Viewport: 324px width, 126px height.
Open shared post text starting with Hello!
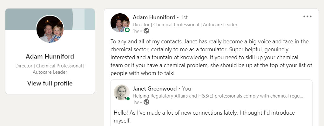point(204,117)
